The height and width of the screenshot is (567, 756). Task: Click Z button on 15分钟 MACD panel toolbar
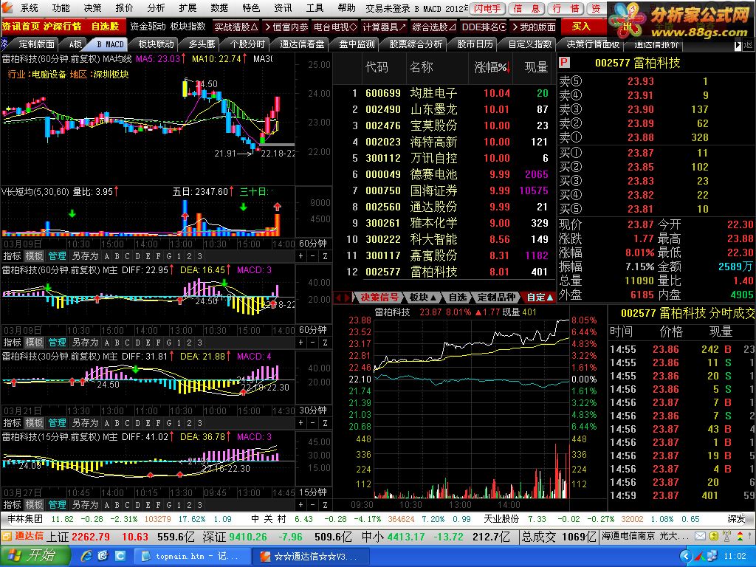[x=325, y=505]
